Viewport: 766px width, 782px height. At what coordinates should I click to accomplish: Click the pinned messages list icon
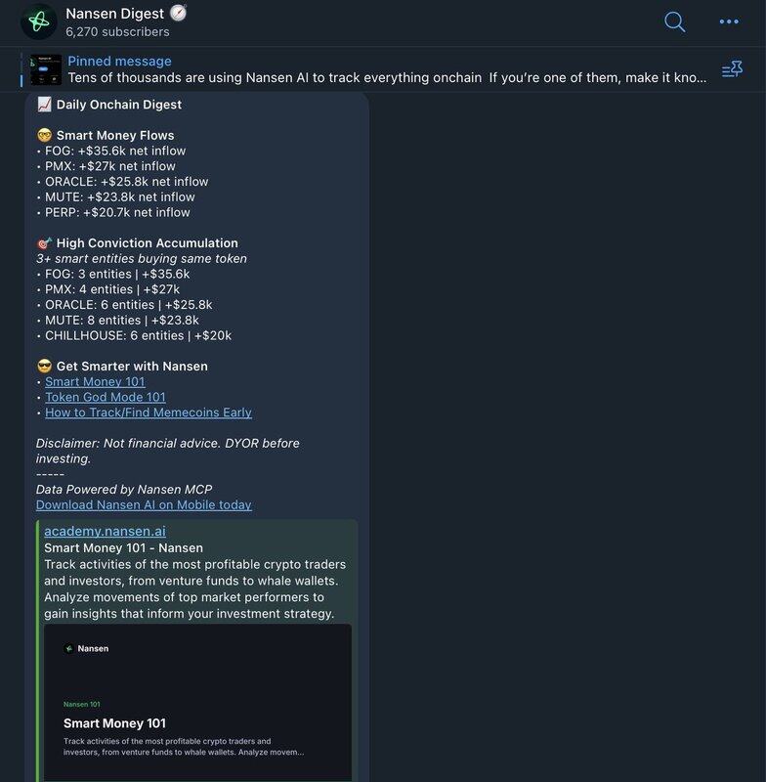(732, 69)
